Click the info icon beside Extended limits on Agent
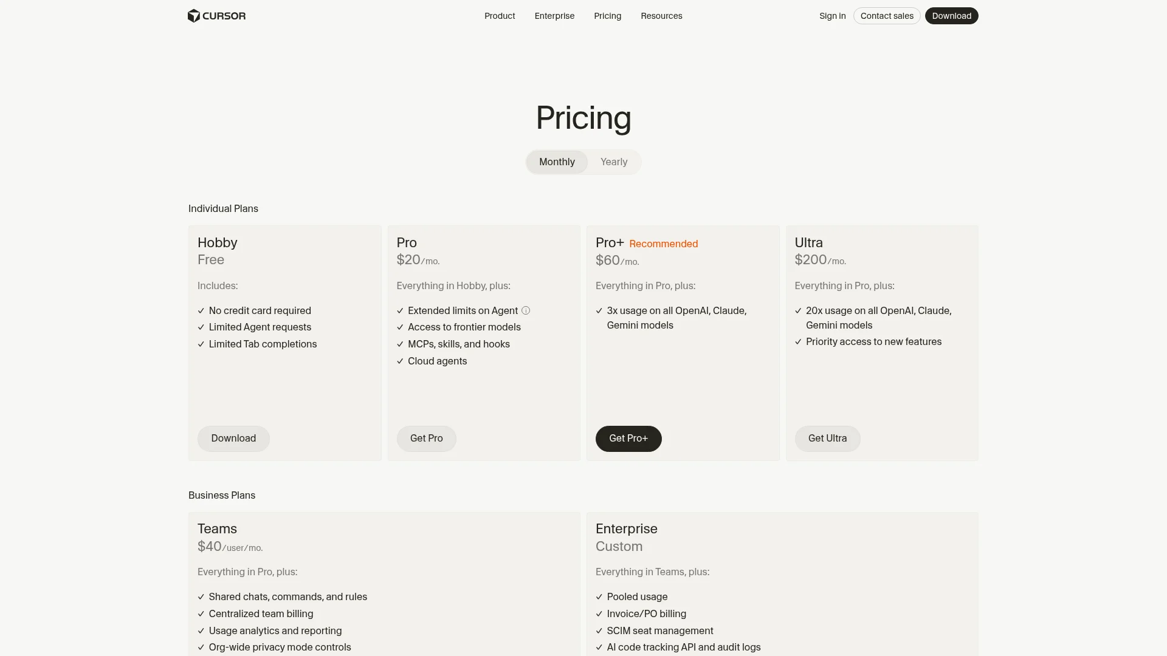 coord(525,310)
